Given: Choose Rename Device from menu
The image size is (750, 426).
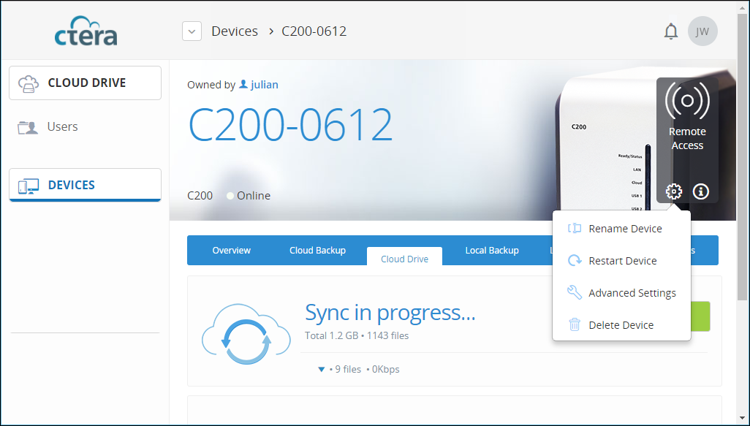Looking at the screenshot, I should click(621, 229).
